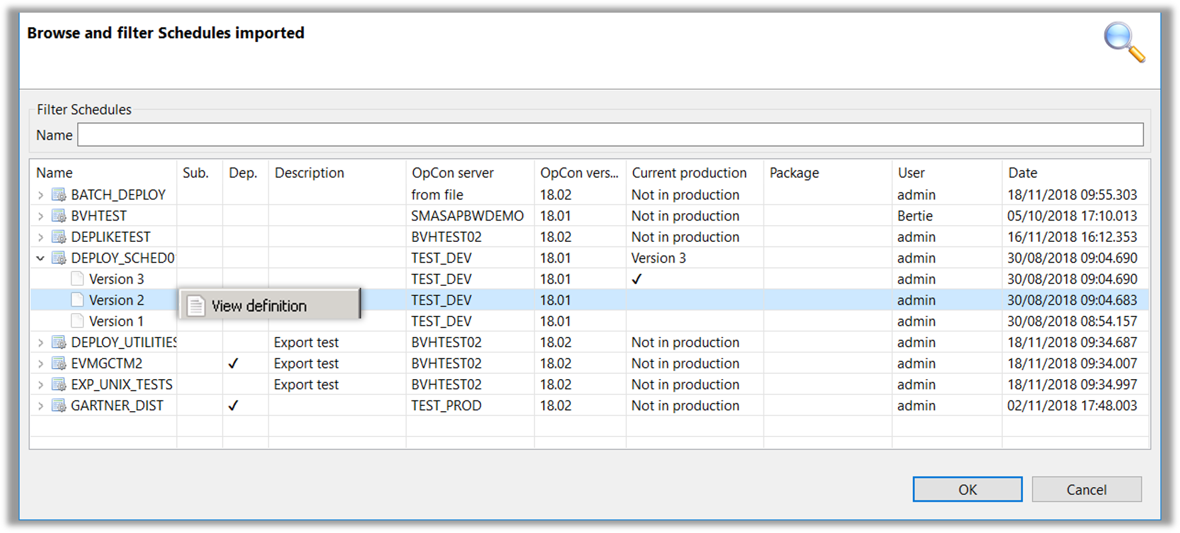Click date 05/10/2018 17:10.013
The height and width of the screenshot is (533, 1180).
pyautogui.click(x=1072, y=216)
